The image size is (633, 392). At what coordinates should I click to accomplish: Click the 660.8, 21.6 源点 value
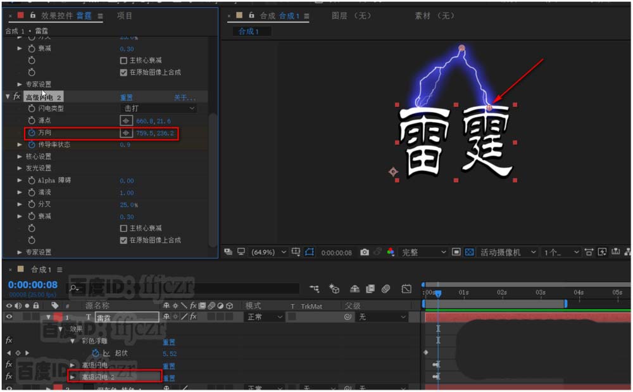point(153,121)
